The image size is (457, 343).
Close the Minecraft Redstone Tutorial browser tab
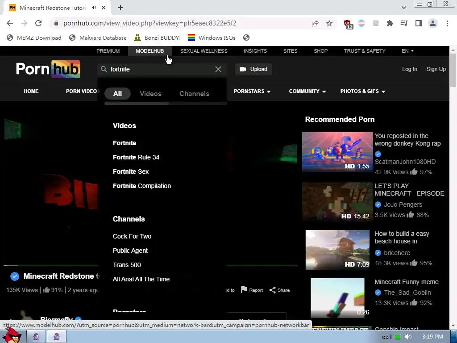pos(104,8)
